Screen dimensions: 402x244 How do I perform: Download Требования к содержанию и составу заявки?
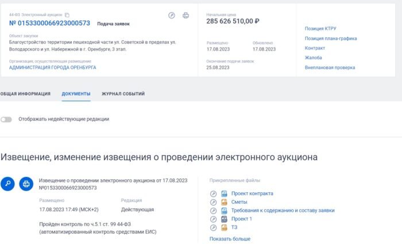click(283, 211)
